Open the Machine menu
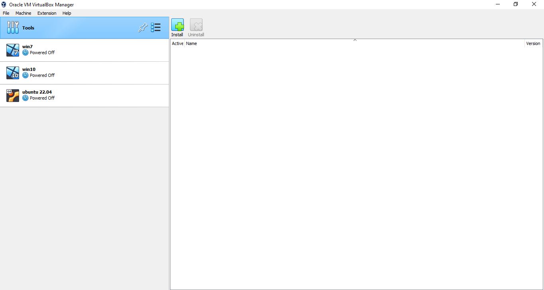This screenshot has height=290, width=544. tap(23, 13)
